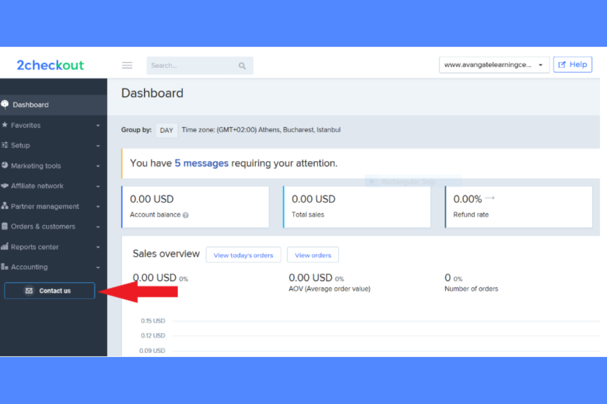
Task: Click the Affiliate network icon
Action: [x=5, y=185]
